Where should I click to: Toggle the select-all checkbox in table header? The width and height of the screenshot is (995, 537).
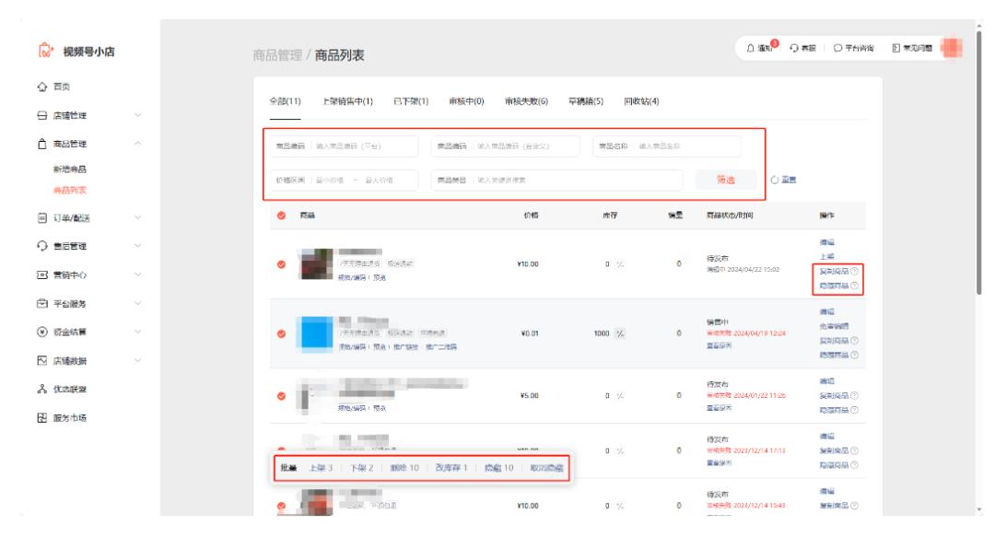click(x=280, y=212)
